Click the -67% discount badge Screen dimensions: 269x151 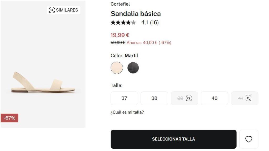click(x=9, y=118)
